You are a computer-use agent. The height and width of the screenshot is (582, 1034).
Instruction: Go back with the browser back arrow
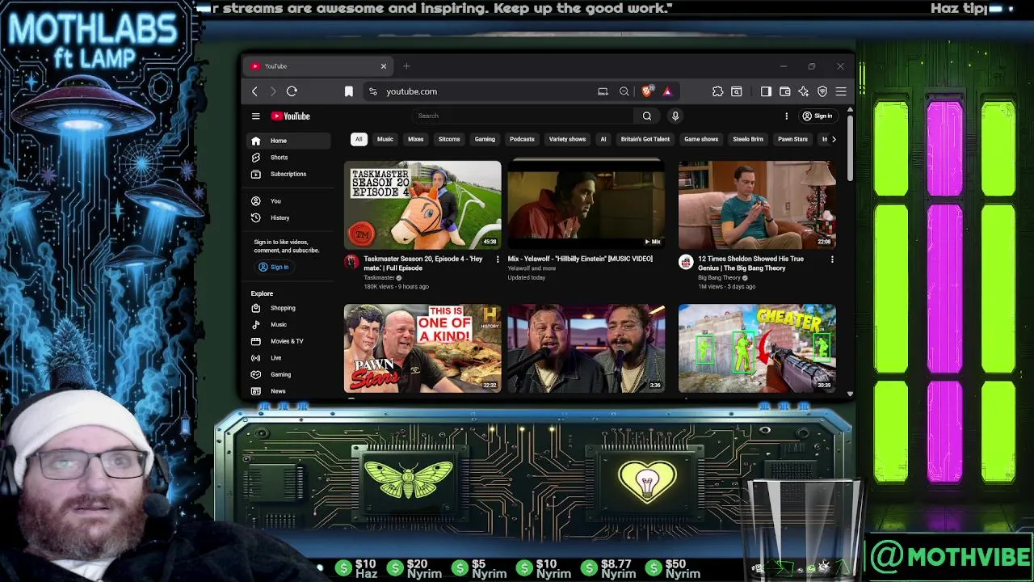254,91
